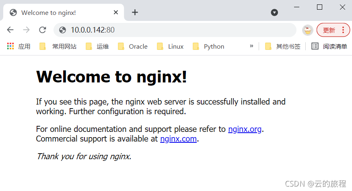Screen dimensions: 352x191
Task: Click the Thank you for using nginx. text
Action: pyautogui.click(x=84, y=156)
